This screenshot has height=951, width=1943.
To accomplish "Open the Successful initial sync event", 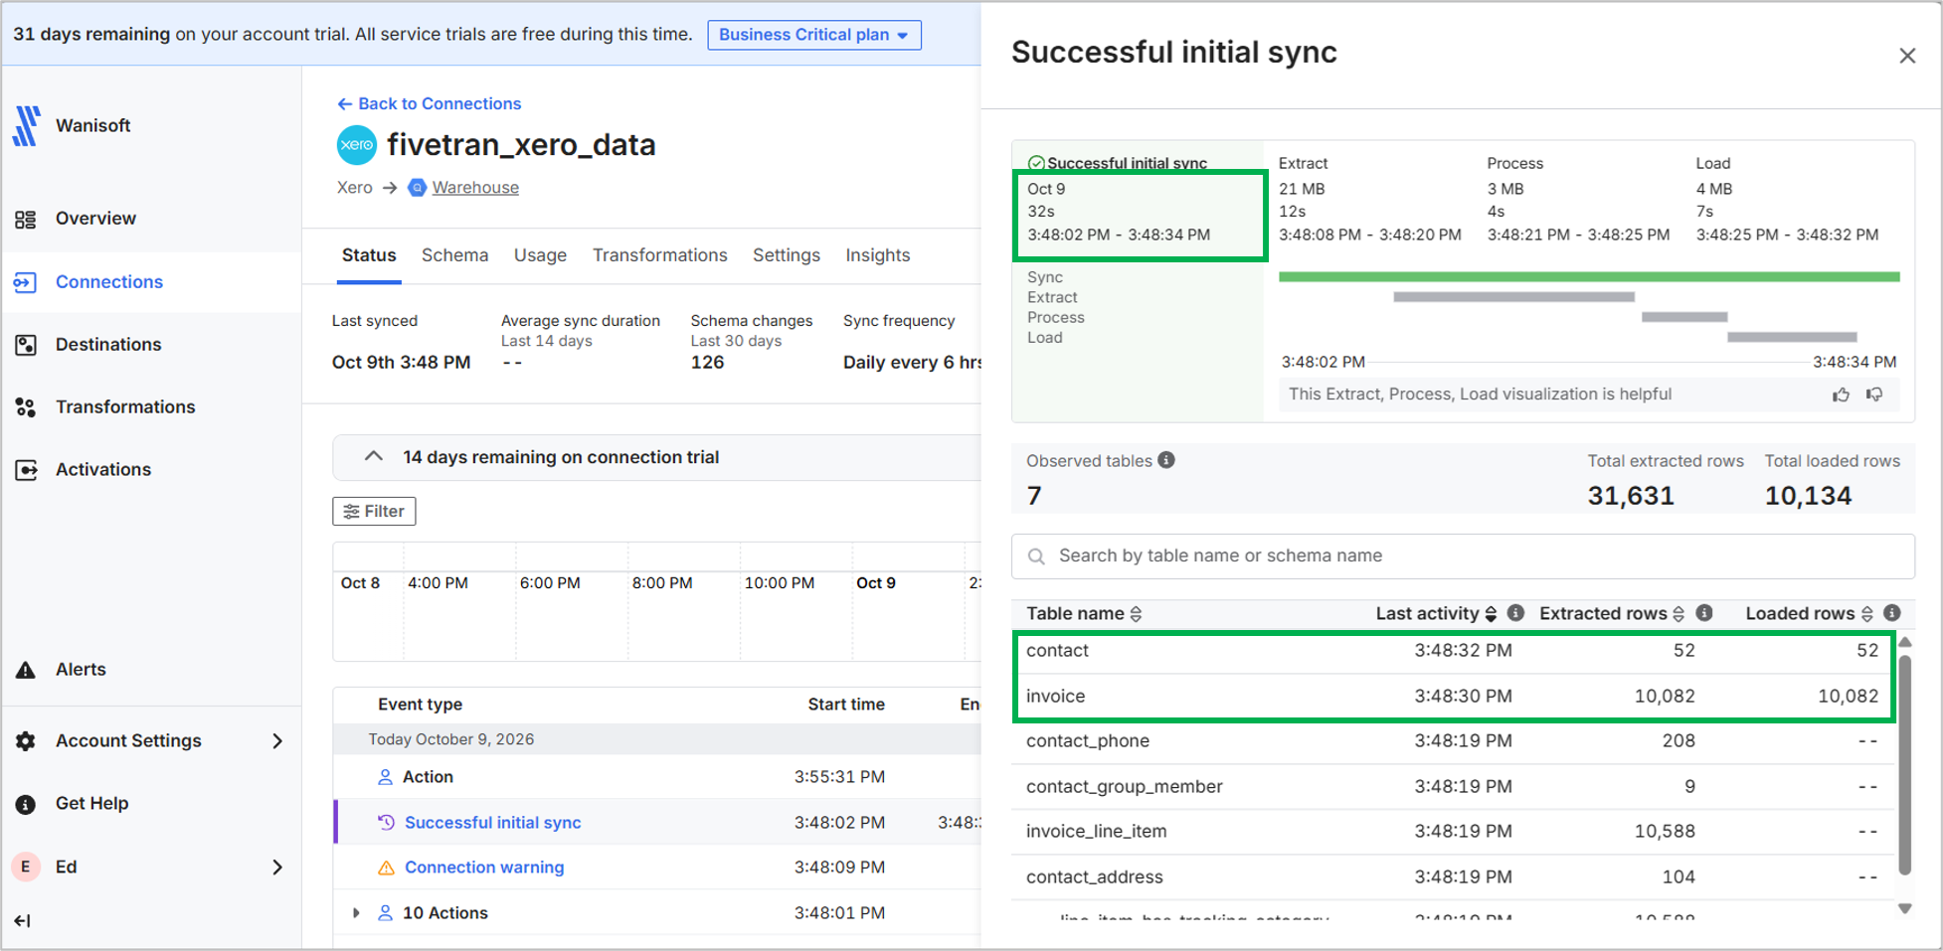I will 492,823.
